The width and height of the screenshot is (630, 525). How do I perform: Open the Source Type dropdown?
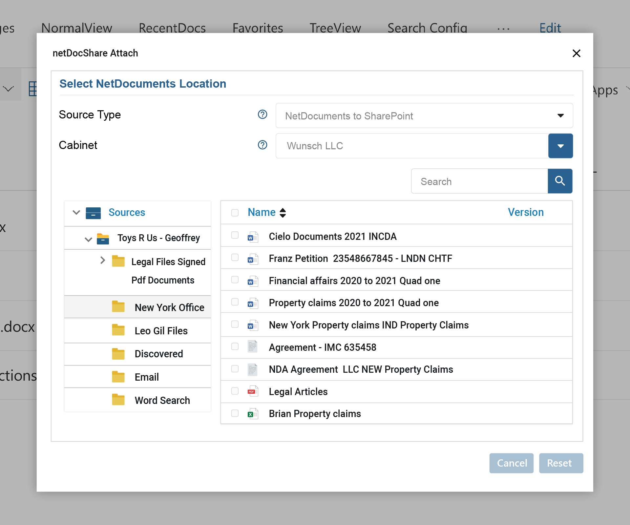(x=424, y=115)
